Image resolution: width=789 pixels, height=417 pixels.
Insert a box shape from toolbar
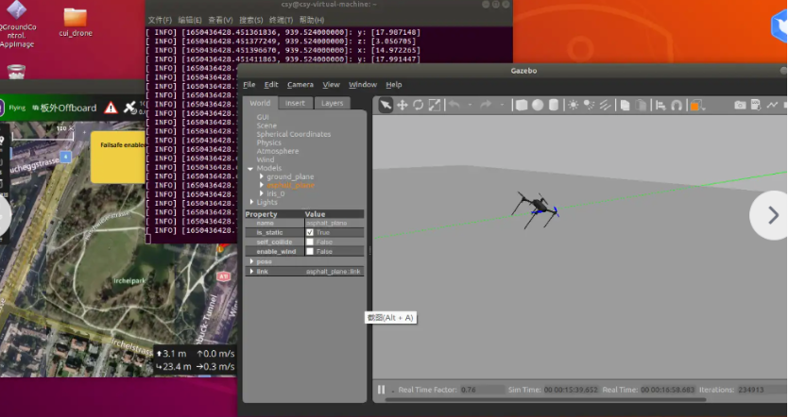click(x=522, y=105)
